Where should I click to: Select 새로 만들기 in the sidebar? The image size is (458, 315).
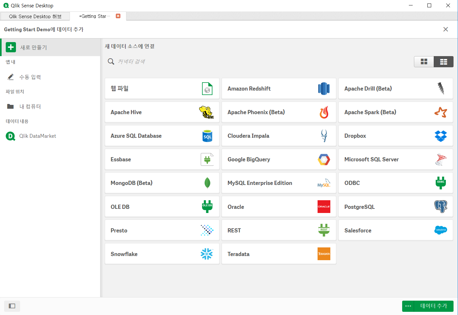pyautogui.click(x=50, y=48)
